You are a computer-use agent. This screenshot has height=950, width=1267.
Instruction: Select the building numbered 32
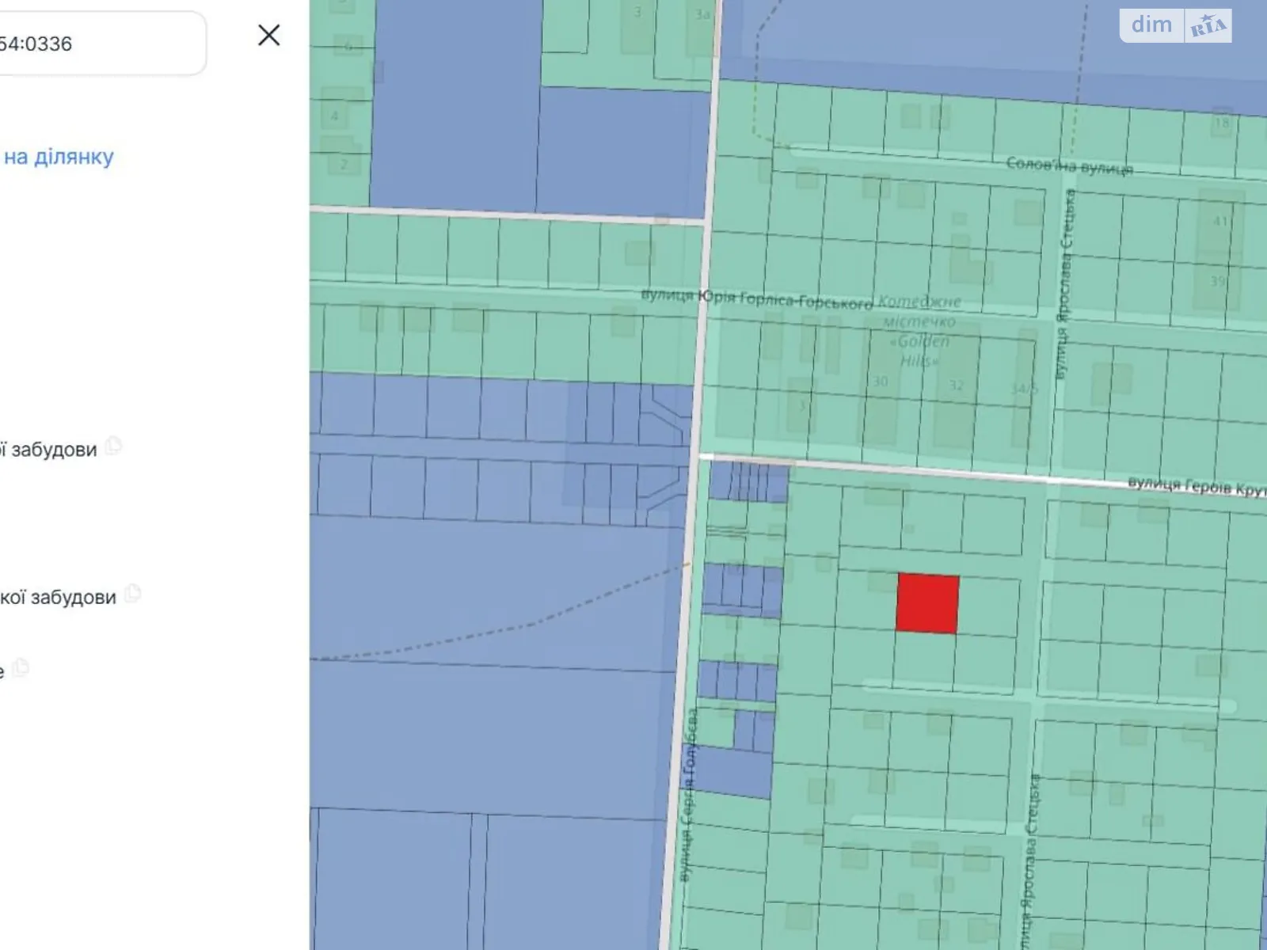[957, 386]
